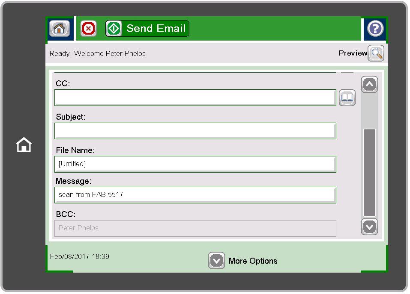This screenshot has width=410, height=294.
Task: Edit the Message field text
Action: click(195, 195)
